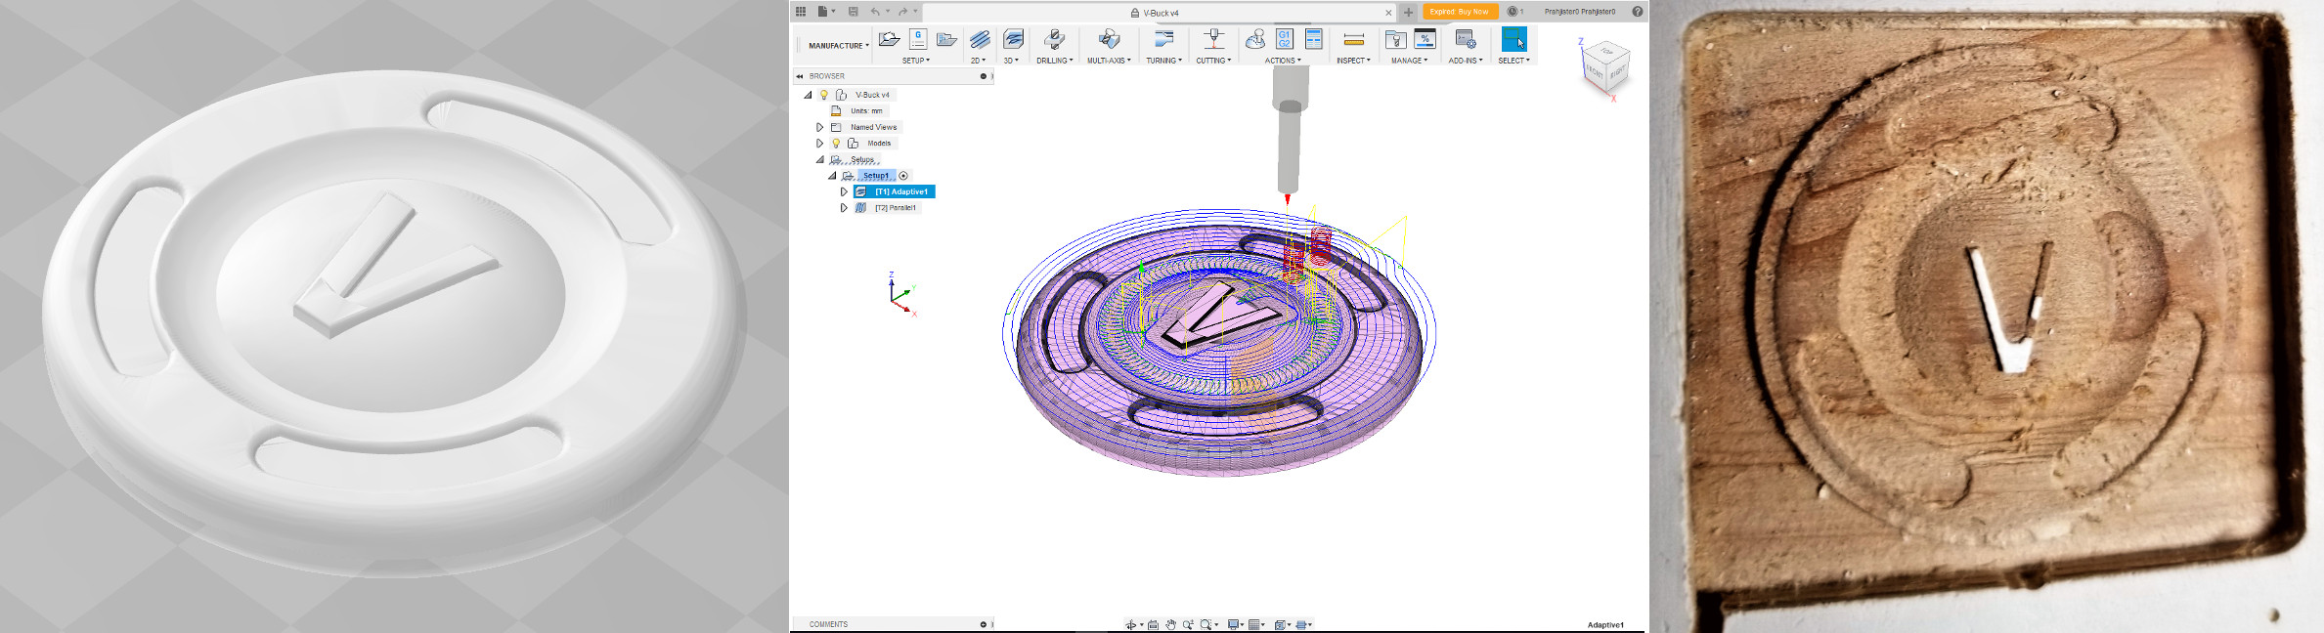
Task: Collapse the Setup1 node
Action: tap(832, 176)
